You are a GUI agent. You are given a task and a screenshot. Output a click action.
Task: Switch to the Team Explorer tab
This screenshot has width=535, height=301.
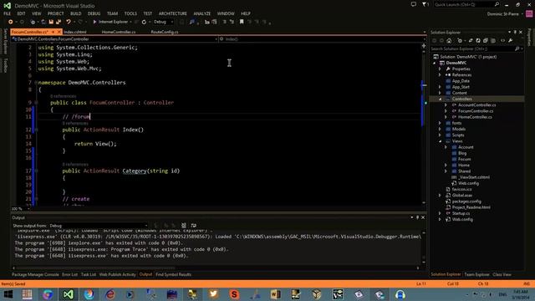476,275
